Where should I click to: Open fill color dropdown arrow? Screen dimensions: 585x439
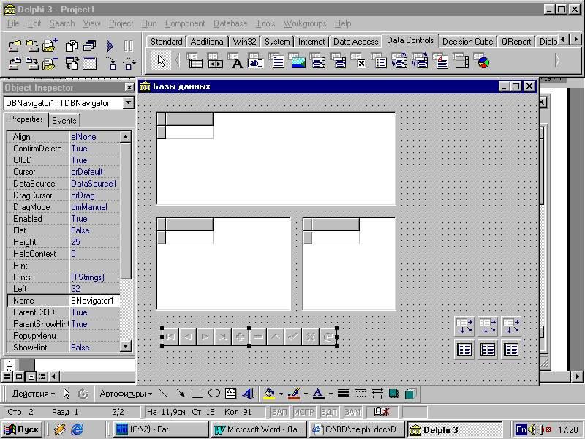tap(281, 394)
